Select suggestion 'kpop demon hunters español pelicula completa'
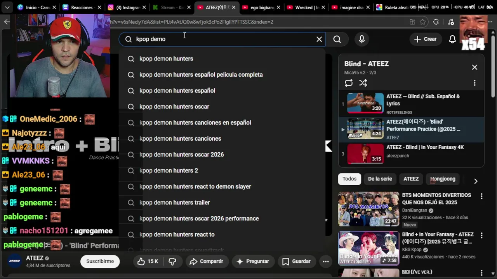Image resolution: width=497 pixels, height=279 pixels. [222, 75]
